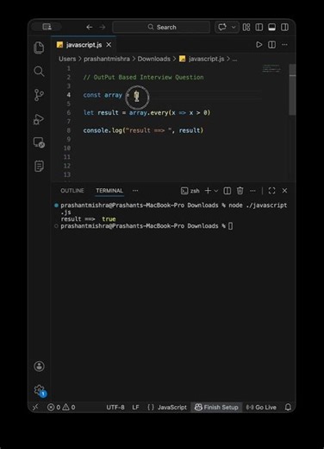The height and width of the screenshot is (449, 324).
Task: Click the 'const array' code on line 4
Action: [103, 95]
